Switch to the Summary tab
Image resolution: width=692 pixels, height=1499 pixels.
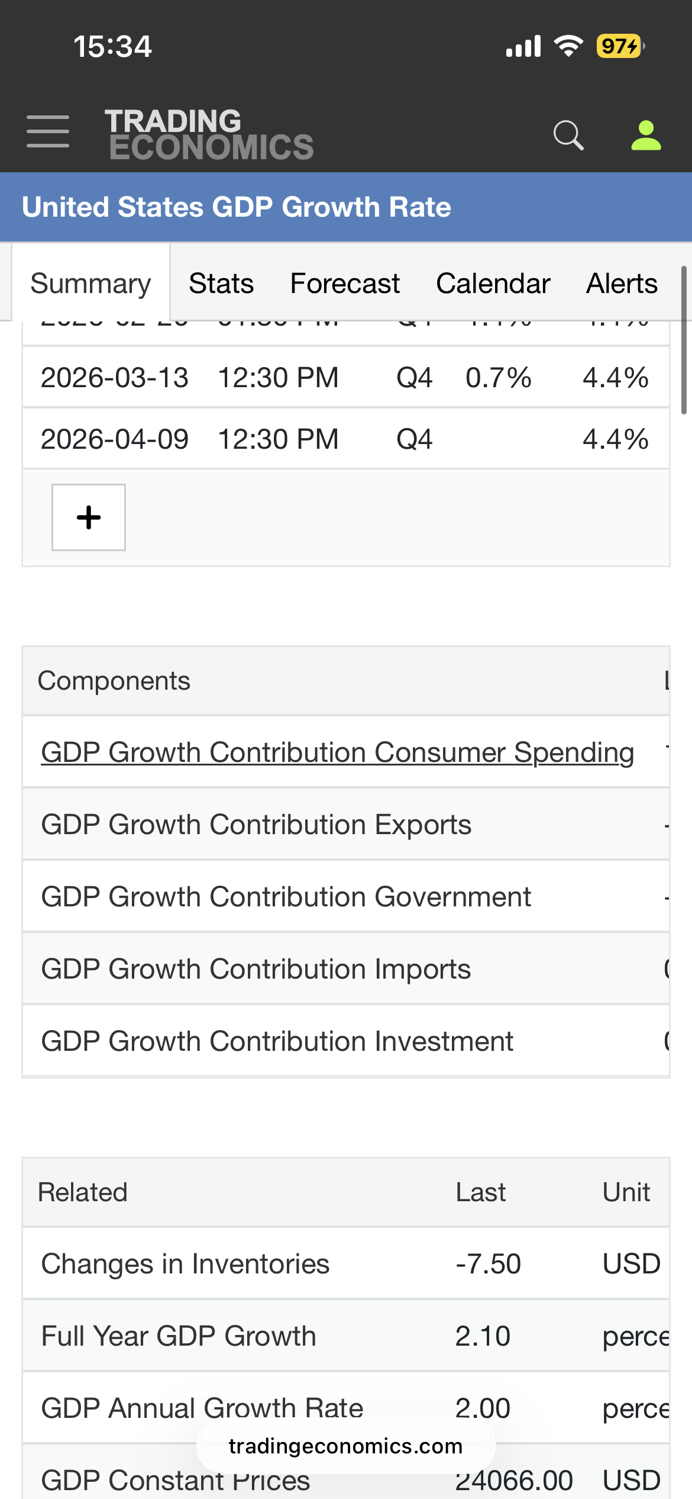90,284
